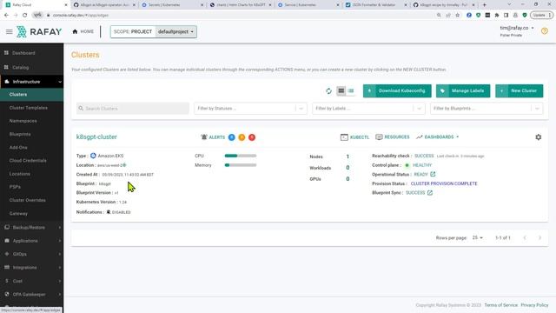Screen dimensions: 556x313
Task: Open Filter by Labels dropdown
Action: 368,109
